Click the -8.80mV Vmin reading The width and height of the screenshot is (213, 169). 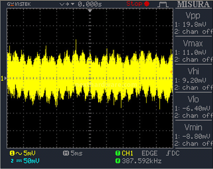(196, 137)
